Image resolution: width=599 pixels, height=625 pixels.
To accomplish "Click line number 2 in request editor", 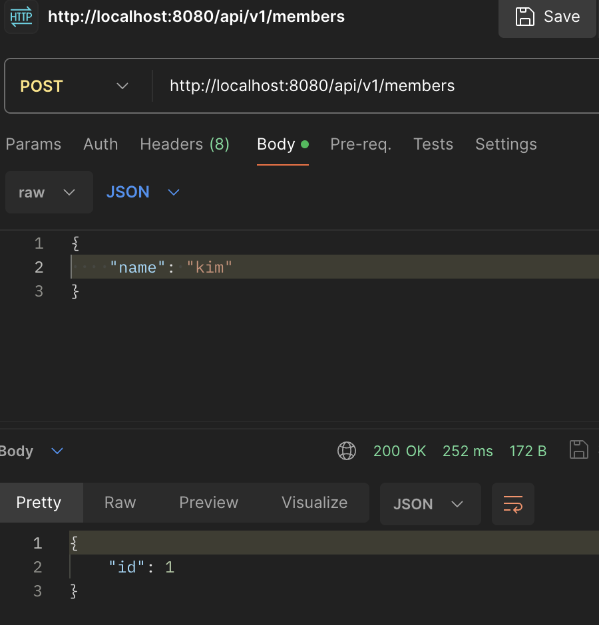I will click(39, 267).
